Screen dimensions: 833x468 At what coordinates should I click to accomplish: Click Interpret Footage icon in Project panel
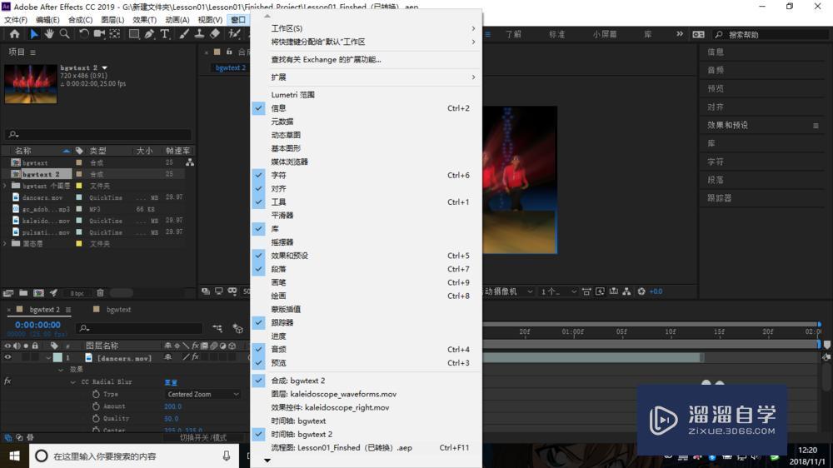tap(8, 292)
